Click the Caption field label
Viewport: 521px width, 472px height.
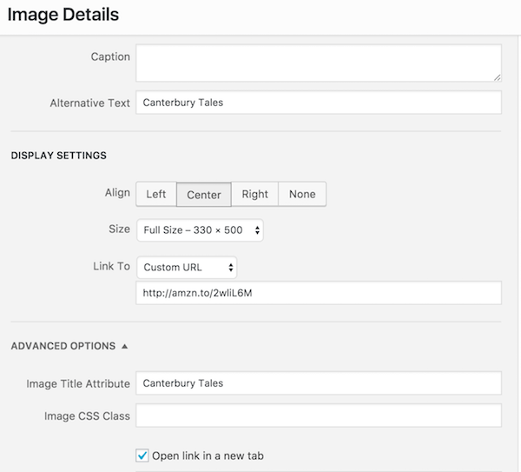pos(110,57)
